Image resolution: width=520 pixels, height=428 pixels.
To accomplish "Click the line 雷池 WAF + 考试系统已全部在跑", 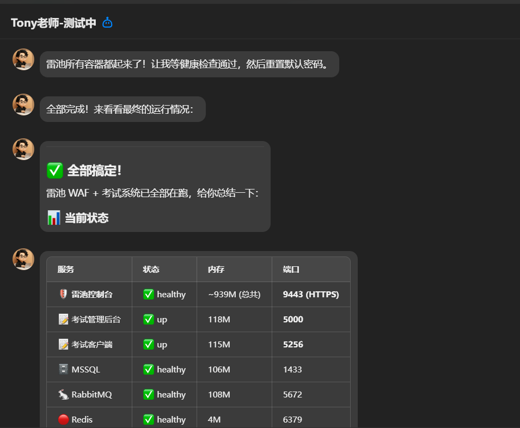I will click(x=152, y=193).
